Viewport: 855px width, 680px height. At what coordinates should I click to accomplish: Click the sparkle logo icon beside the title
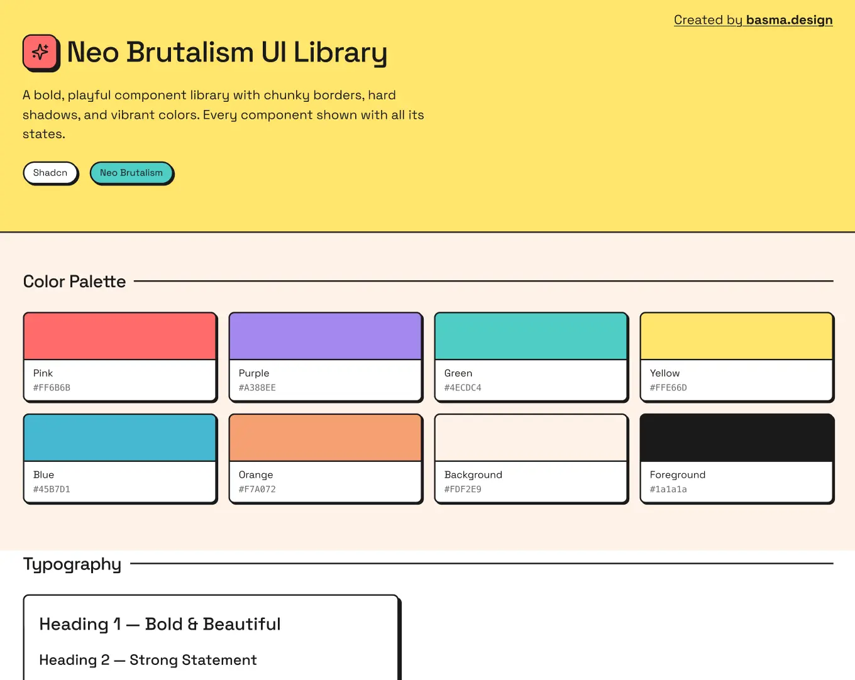point(41,52)
